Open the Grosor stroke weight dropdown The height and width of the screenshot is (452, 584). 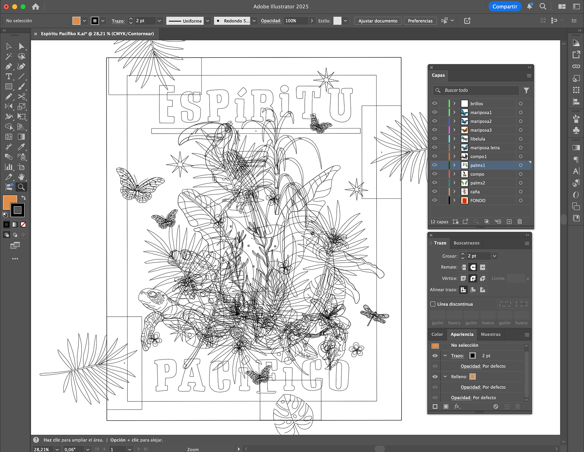click(495, 256)
